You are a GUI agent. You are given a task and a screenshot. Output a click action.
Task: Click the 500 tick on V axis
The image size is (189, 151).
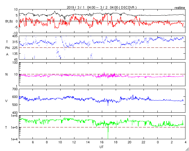(15, 105)
